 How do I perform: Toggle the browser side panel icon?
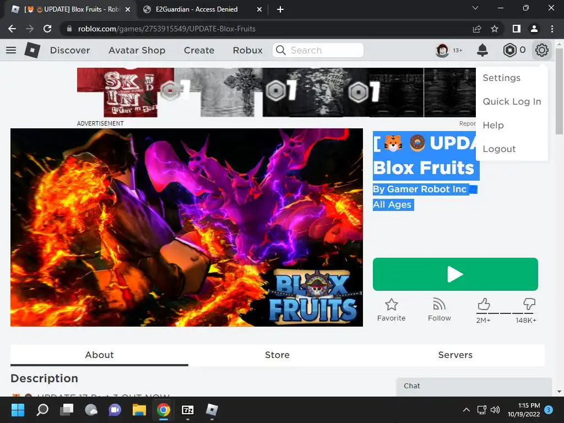pyautogui.click(x=517, y=29)
